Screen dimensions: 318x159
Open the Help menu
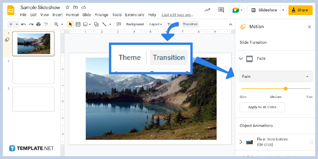(152, 15)
